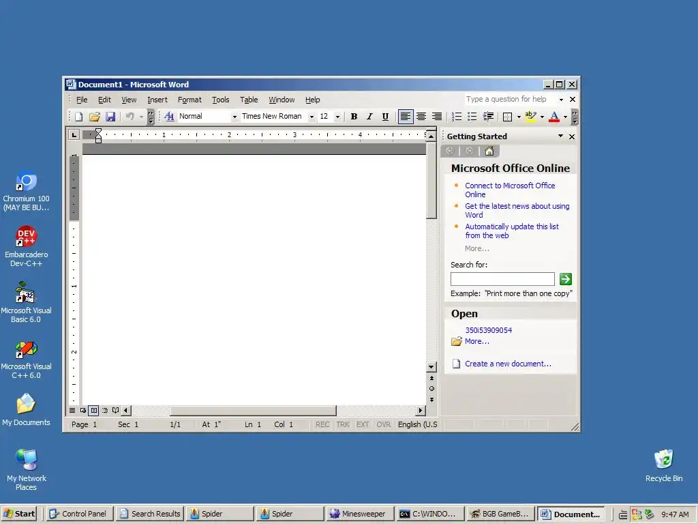This screenshot has width=698, height=524.
Task: Open the Insert menu
Action: tap(157, 100)
